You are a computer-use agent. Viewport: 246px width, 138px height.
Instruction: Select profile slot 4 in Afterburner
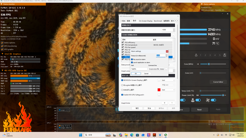(x=215, y=55)
